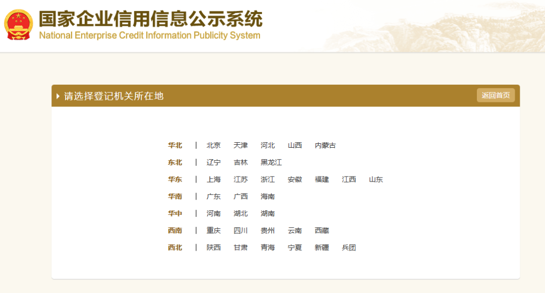Open 新疆 region link
This screenshot has width=545, height=293.
point(322,248)
